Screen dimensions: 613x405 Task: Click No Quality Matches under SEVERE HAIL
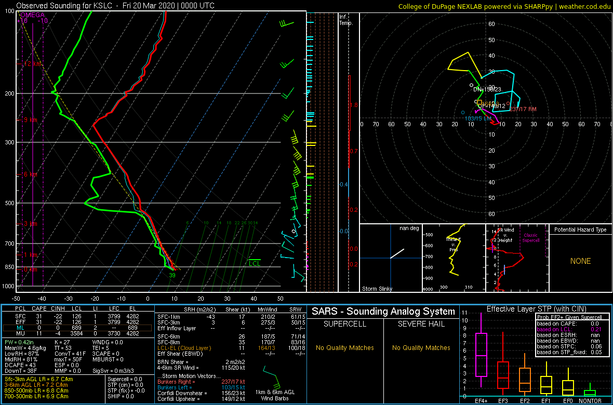click(x=421, y=347)
